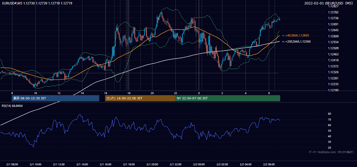Click the white 200 SMA 1.12560 label
Screen dimensions: 357x167
pos(296,41)
